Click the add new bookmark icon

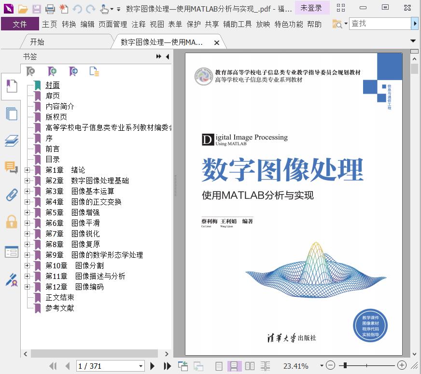coord(52,71)
